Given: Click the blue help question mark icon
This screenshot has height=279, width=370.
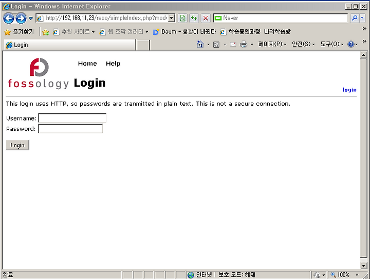Looking at the screenshot, I should [x=351, y=44].
